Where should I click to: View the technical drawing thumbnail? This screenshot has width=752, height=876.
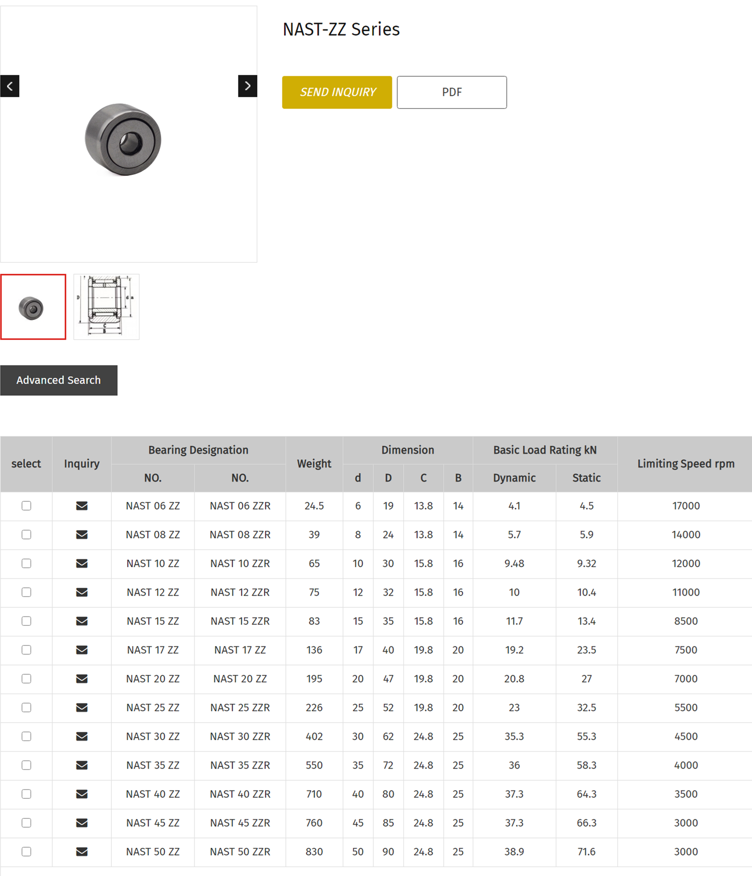pyautogui.click(x=107, y=307)
